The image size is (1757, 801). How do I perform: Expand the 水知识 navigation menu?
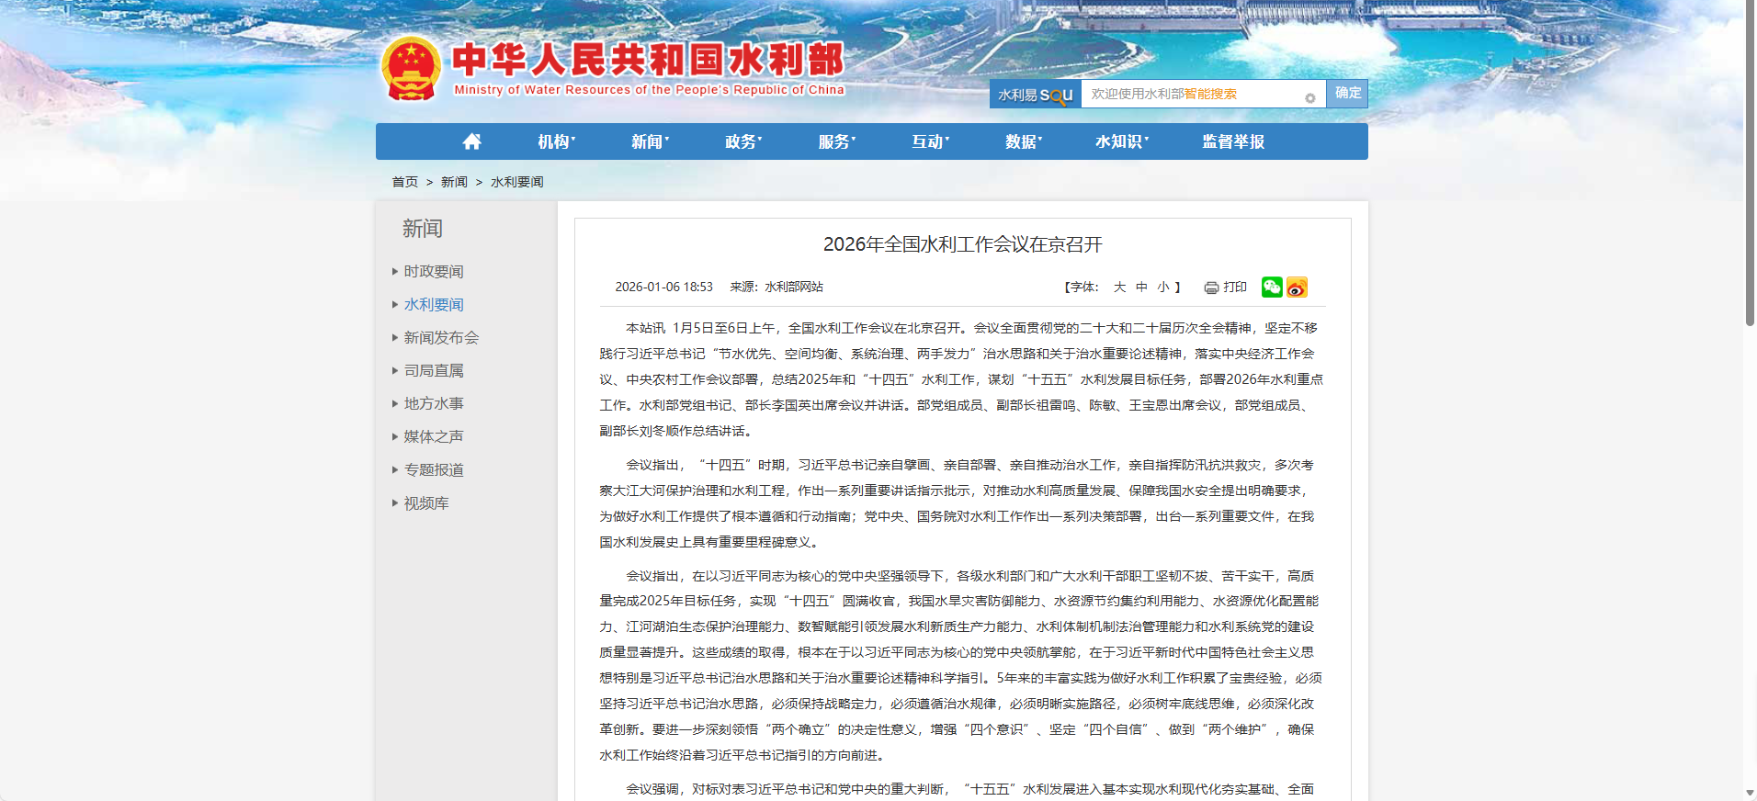coord(1121,141)
